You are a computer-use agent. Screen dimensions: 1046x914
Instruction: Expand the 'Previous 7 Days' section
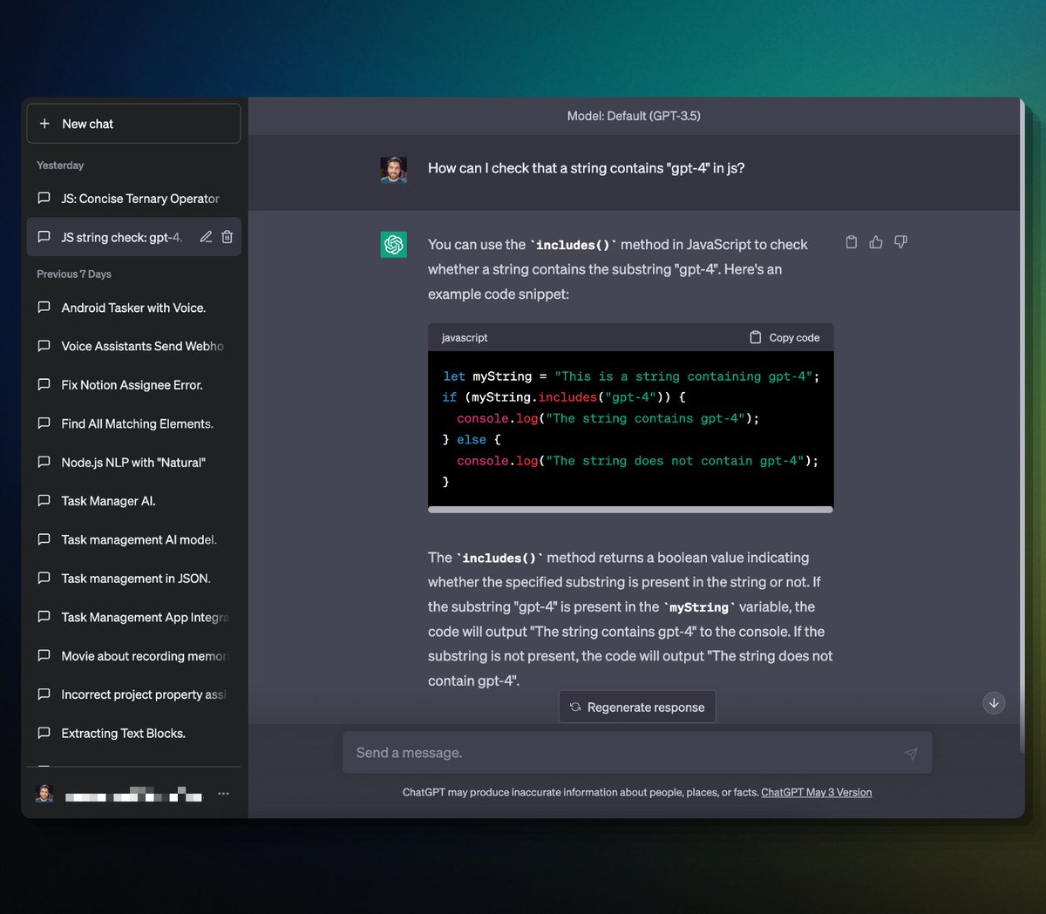[x=74, y=274]
